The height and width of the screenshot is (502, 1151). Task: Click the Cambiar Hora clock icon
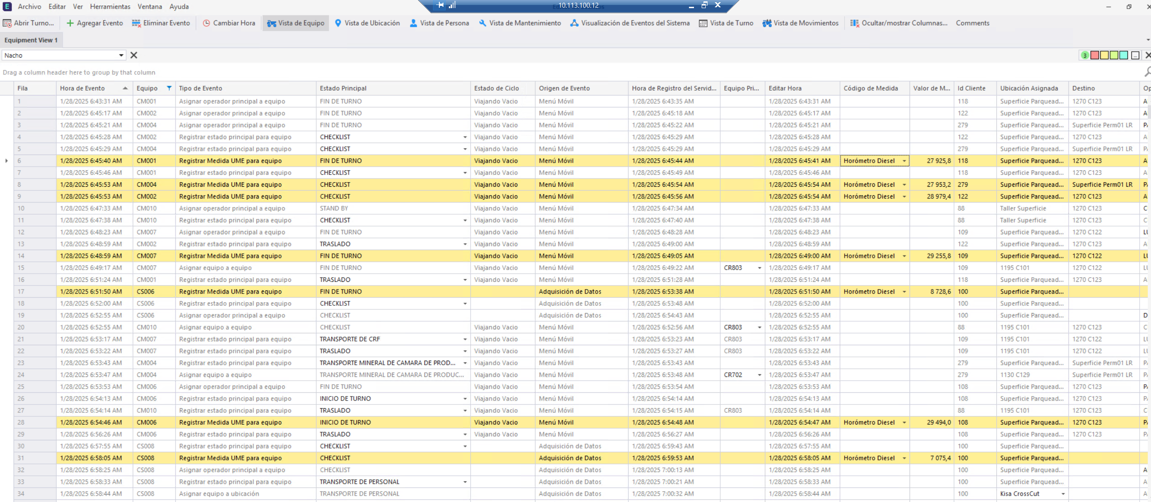click(207, 23)
